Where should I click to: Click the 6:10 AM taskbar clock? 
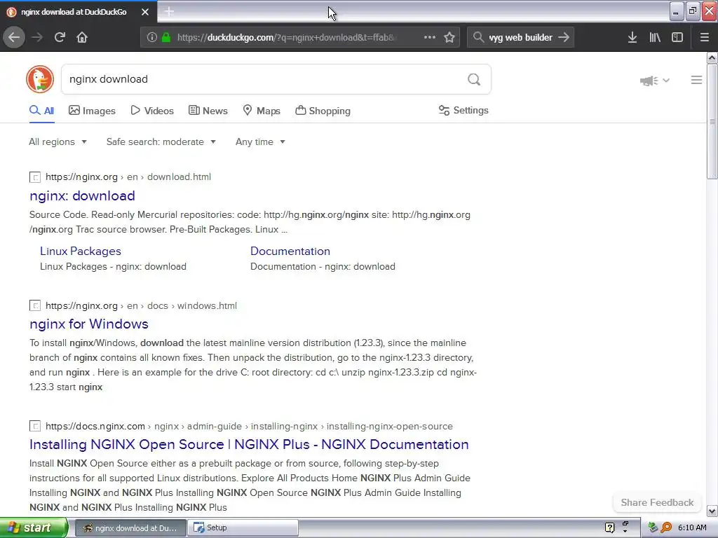click(x=692, y=527)
